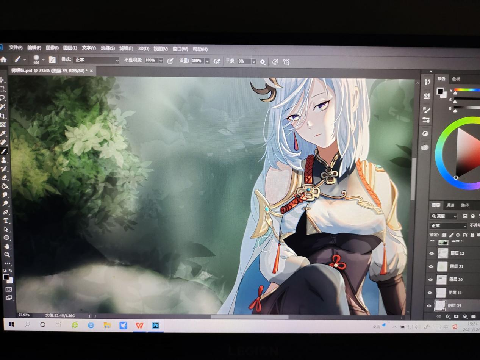Click the Home icon in options bar

pos(3,59)
